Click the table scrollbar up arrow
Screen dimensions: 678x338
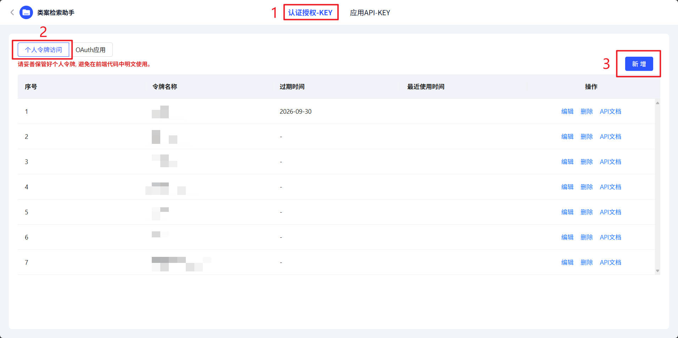pos(657,103)
